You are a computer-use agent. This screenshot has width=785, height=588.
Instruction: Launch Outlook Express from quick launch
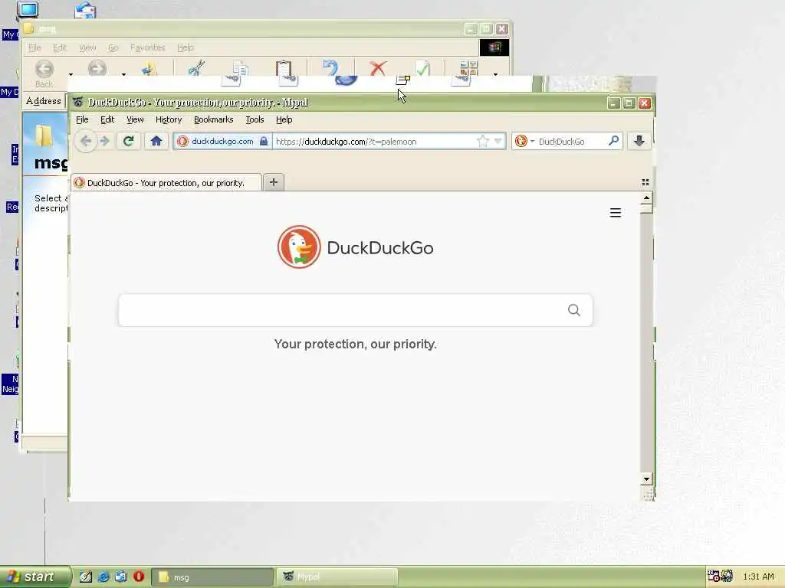click(x=120, y=577)
